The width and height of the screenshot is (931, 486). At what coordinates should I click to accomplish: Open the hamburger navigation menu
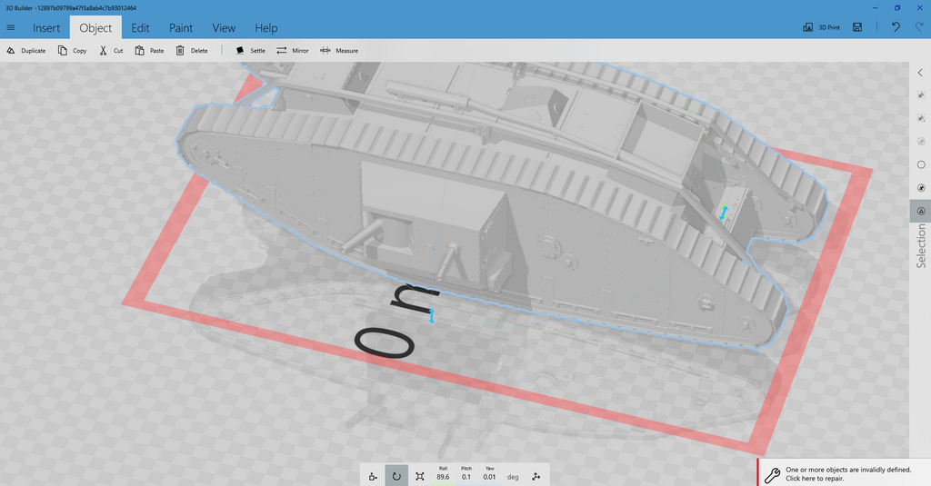(x=11, y=28)
